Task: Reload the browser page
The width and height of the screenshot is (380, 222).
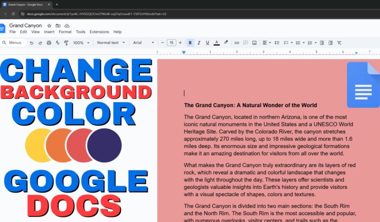Action: coord(13,14)
